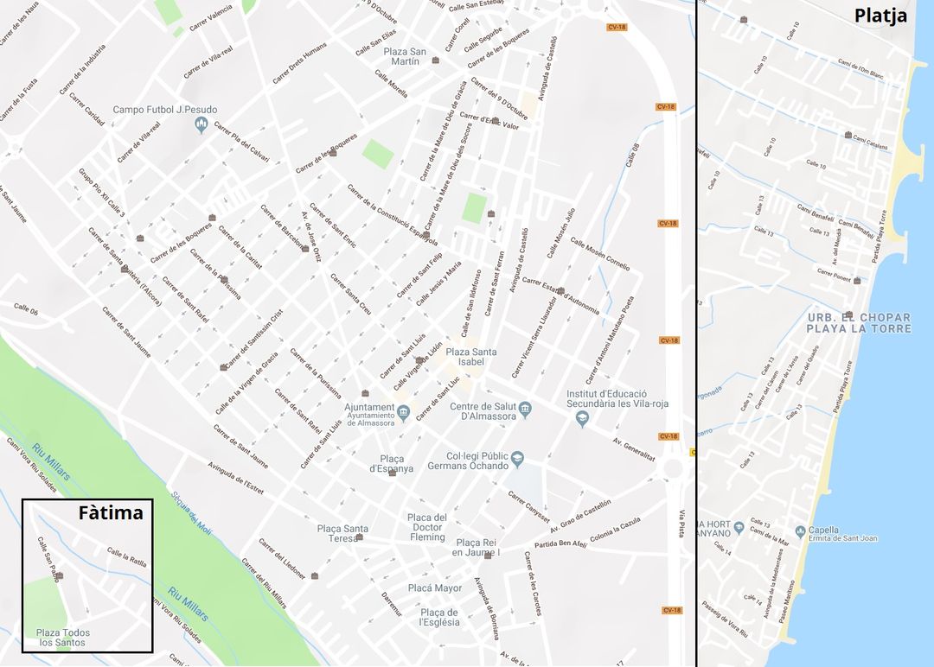Click the Centre de Salut D'Almassora marker icon
This screenshot has width=934, height=667.
coord(525,409)
